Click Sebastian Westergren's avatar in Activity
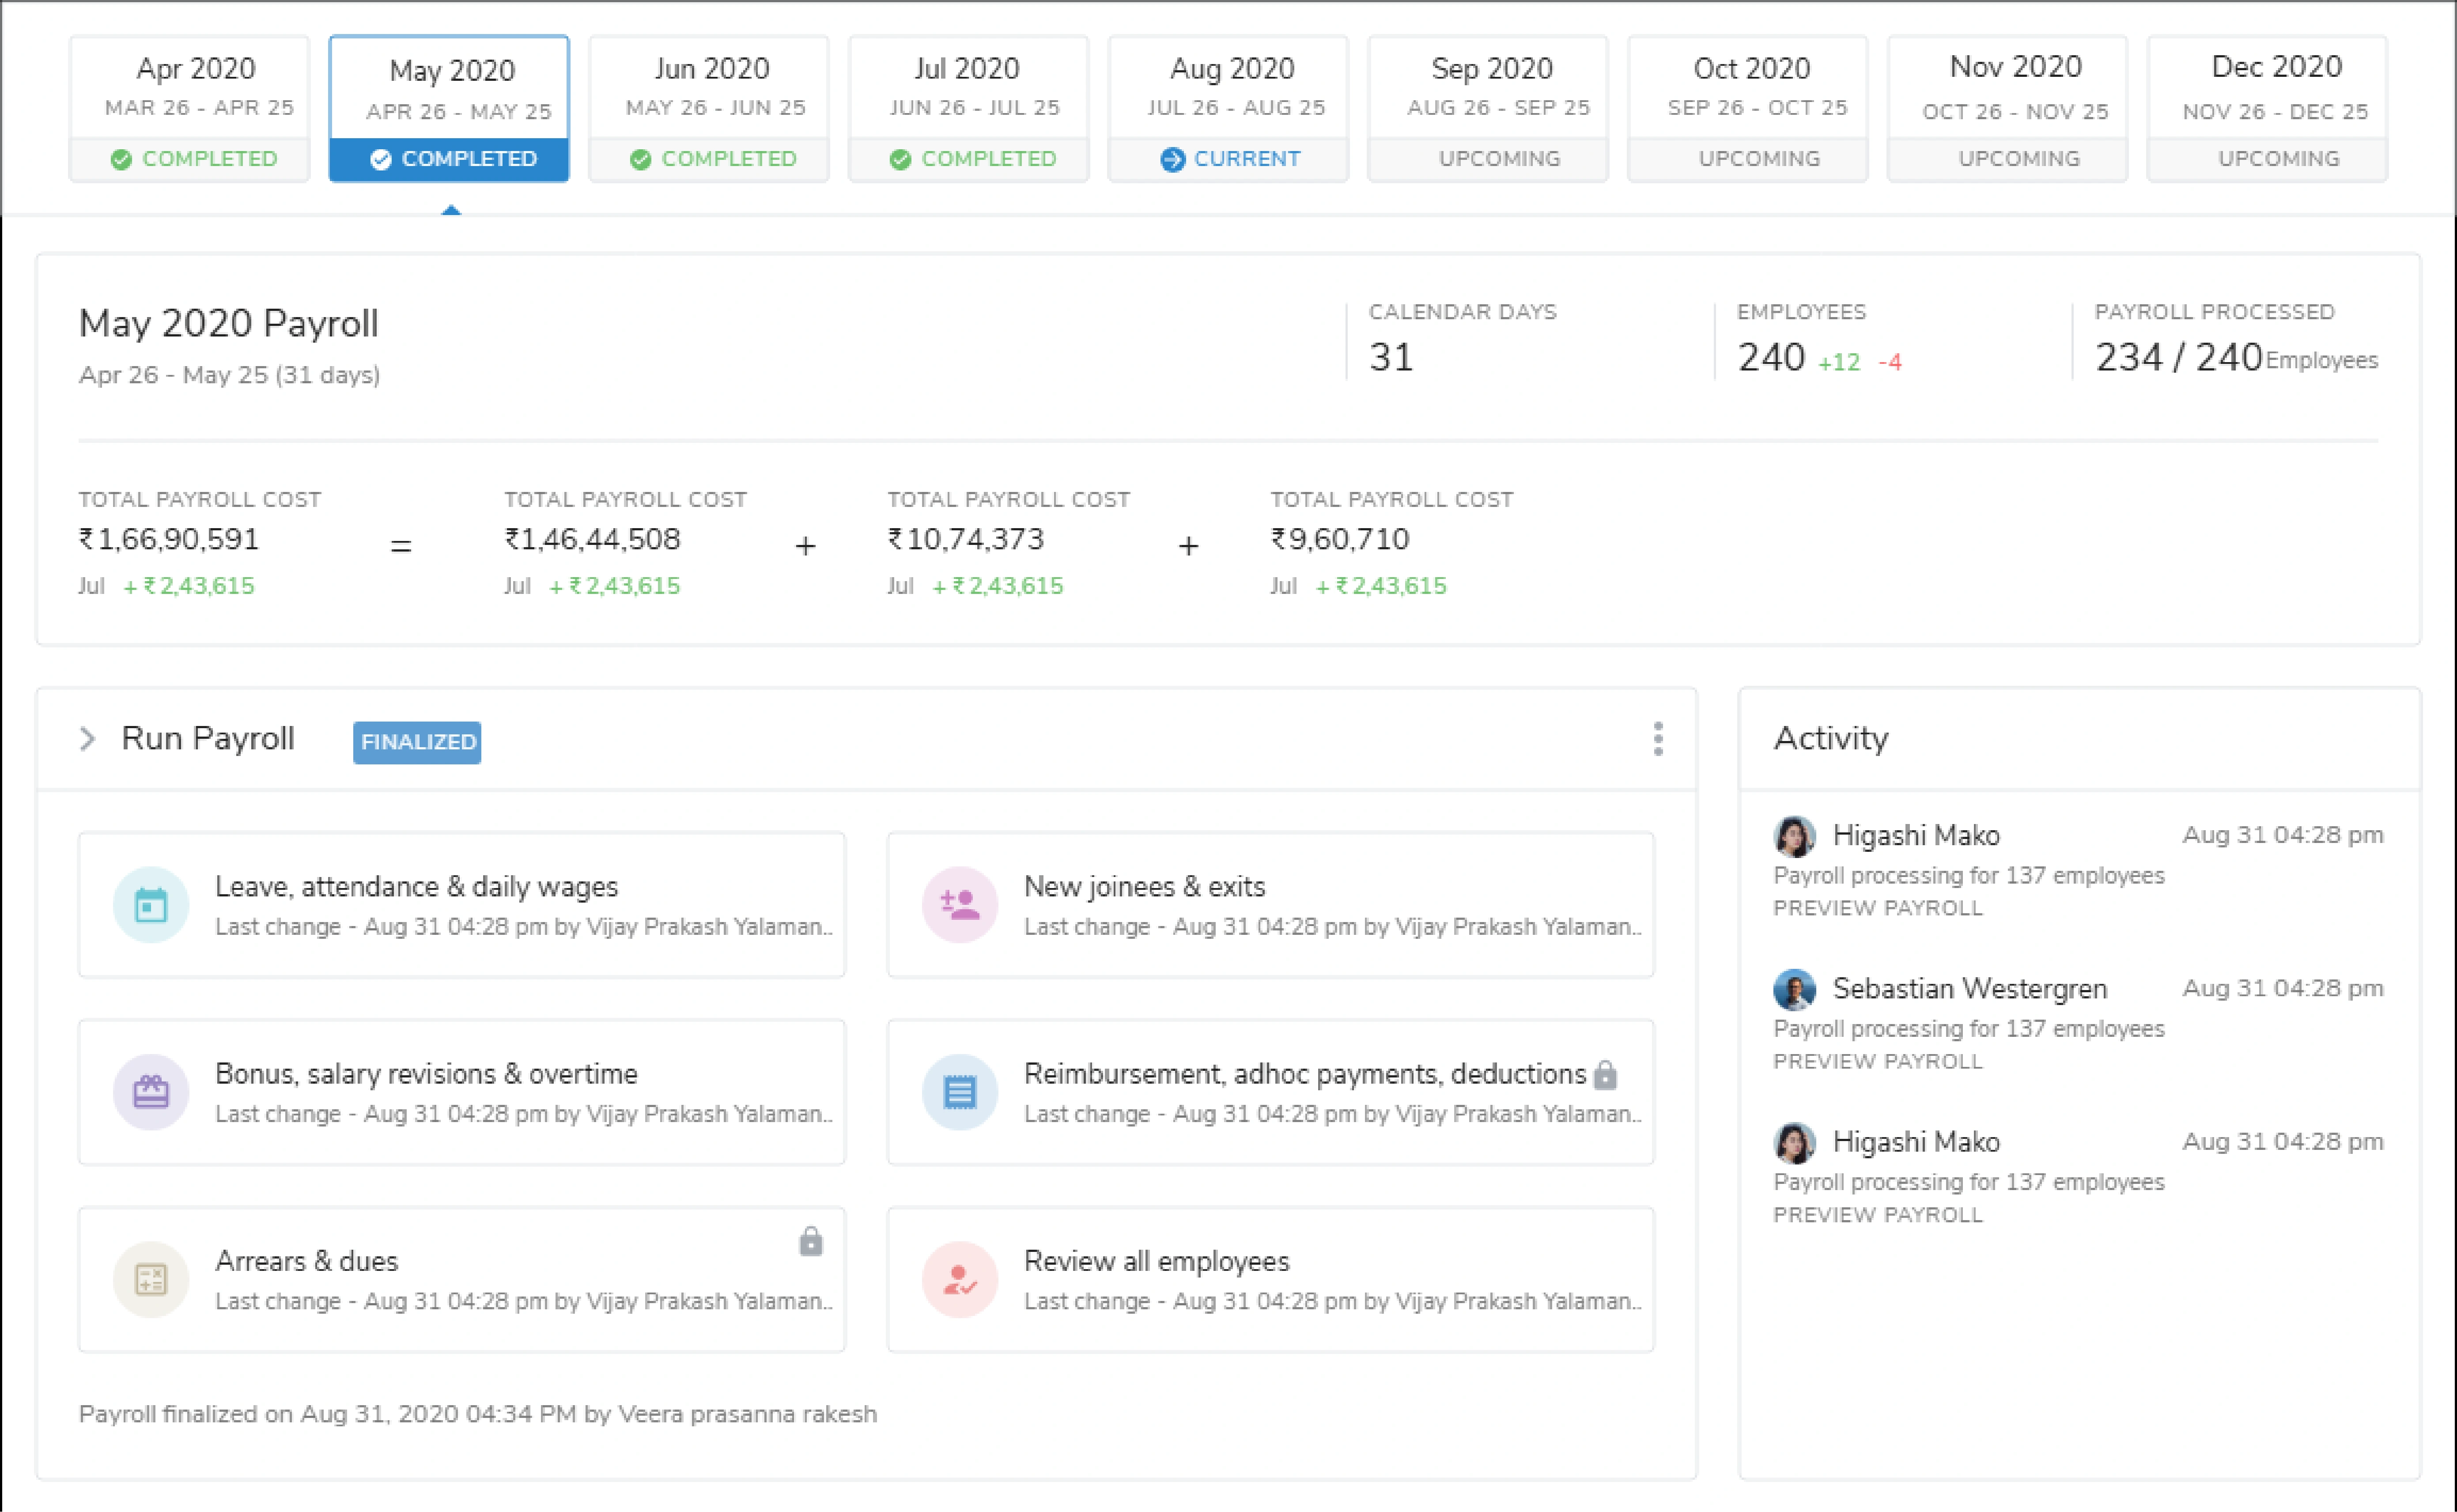The image size is (2457, 1512). coord(1794,989)
